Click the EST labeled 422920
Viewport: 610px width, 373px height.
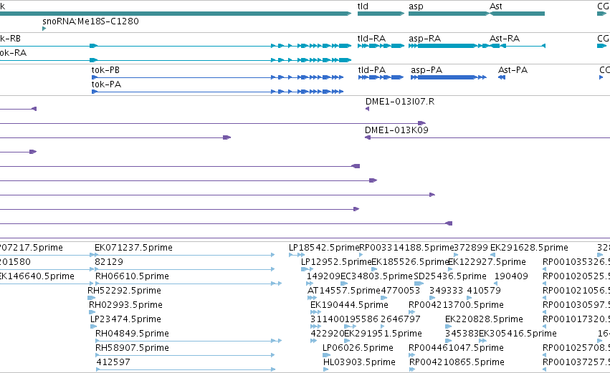(327, 334)
